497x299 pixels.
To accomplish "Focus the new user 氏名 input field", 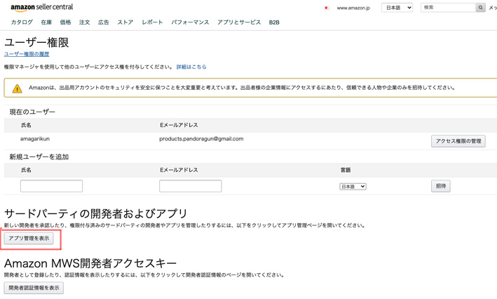I will pos(51,186).
